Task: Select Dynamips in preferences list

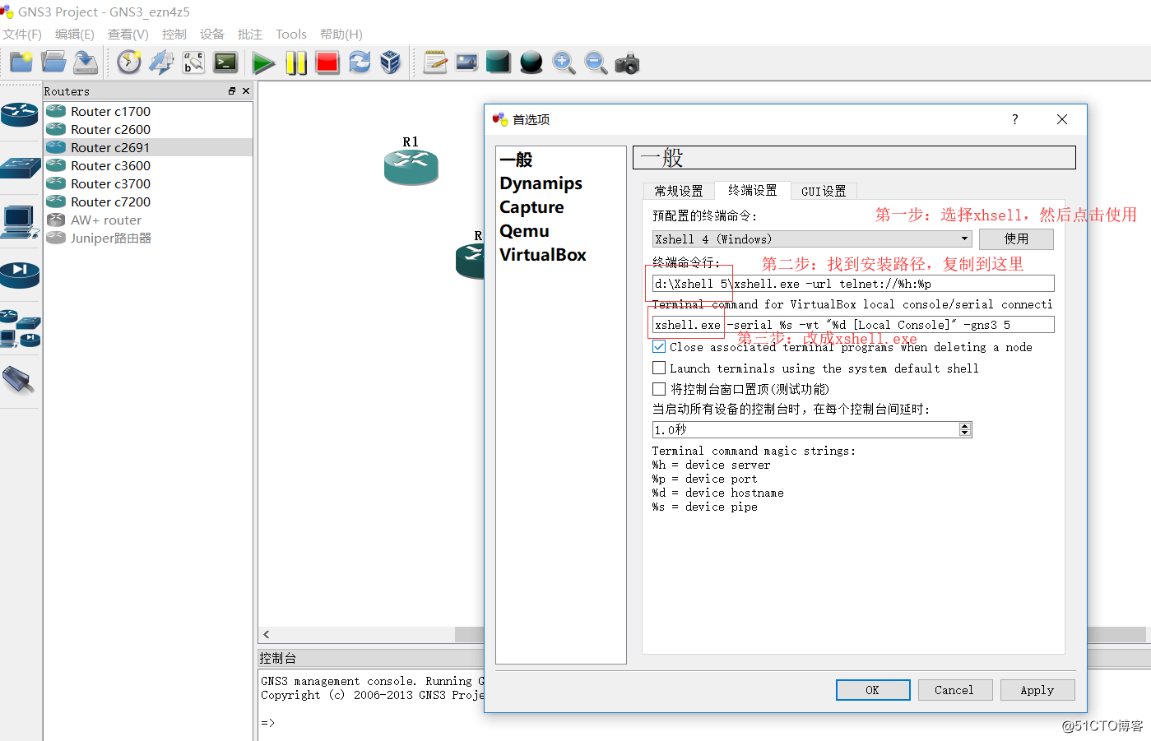Action: (x=541, y=183)
